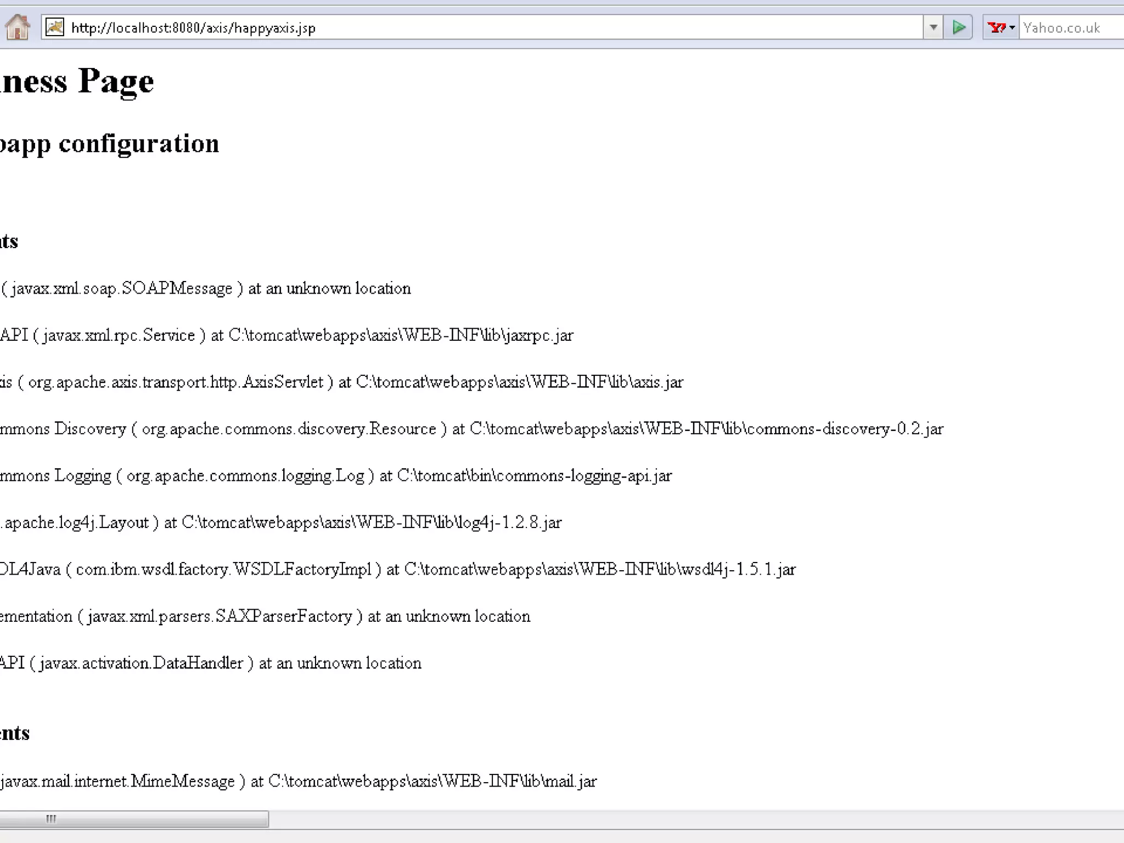The height and width of the screenshot is (843, 1124).
Task: Open the address bar history dropdown
Action: click(x=933, y=27)
